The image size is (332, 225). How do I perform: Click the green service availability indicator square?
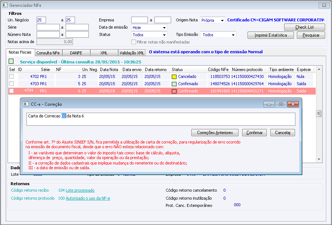pos(11,61)
